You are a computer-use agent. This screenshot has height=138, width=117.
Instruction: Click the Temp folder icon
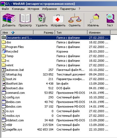[4, 56]
